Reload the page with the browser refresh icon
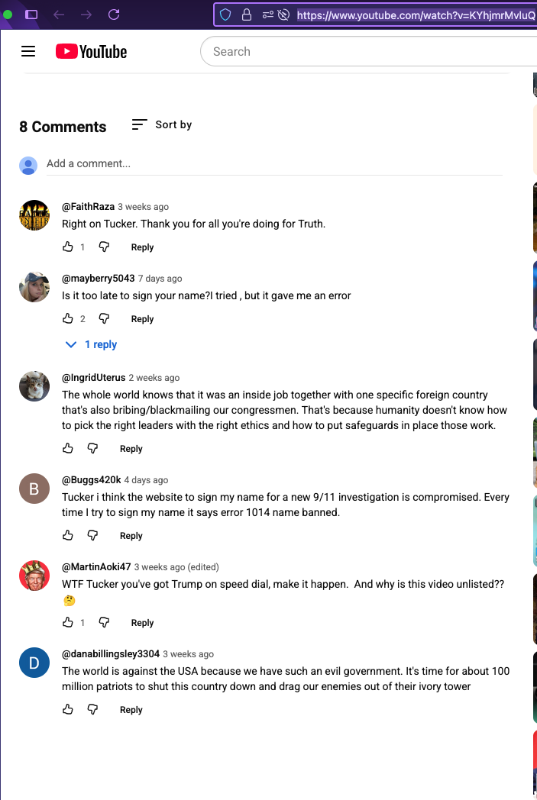Viewport: 537px width, 800px height. 114,15
